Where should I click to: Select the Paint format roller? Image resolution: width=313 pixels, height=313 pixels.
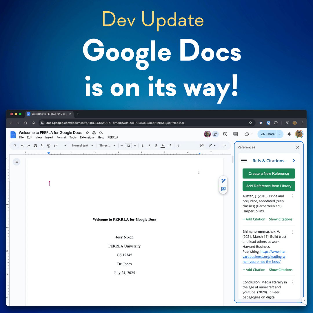pyautogui.click(x=48, y=146)
